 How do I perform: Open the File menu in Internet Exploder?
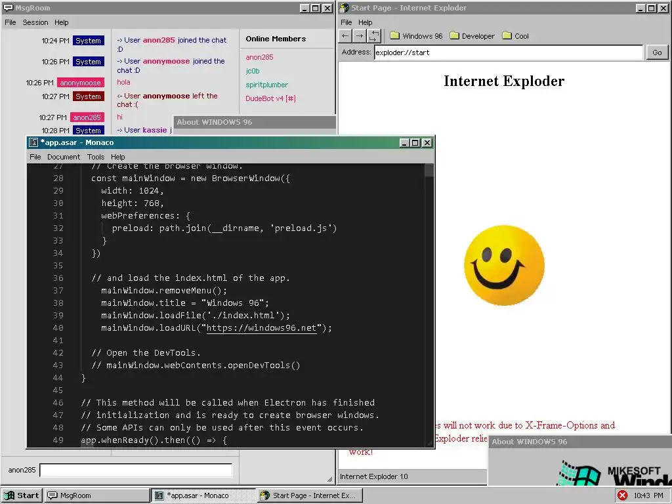346,22
